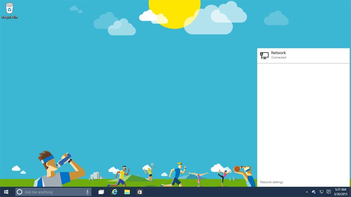The height and width of the screenshot is (197, 351).
Task: Click the wired network computer icon
Action: point(264,55)
